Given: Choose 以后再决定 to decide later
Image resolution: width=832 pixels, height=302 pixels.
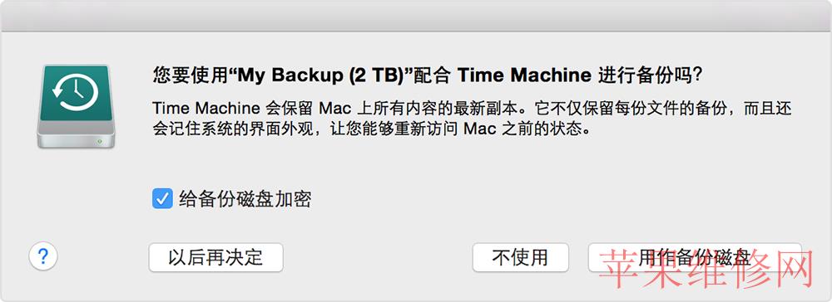Looking at the screenshot, I should click(215, 257).
